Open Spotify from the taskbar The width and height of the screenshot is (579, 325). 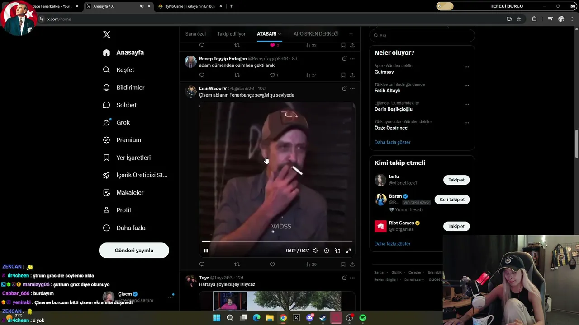coord(363,318)
